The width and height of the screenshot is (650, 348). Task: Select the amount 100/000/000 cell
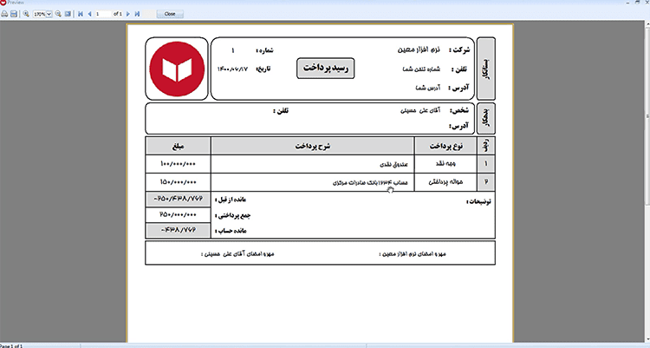point(178,164)
